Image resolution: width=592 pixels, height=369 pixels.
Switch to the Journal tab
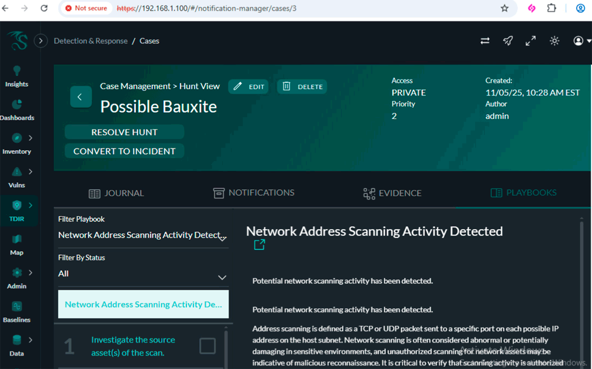coord(116,193)
